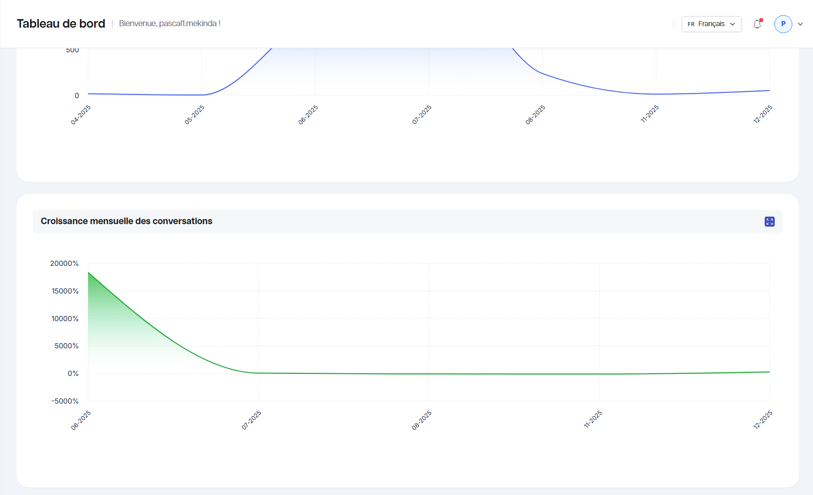
Task: Click the 04-2025 label on the blue chart
Action: tap(81, 115)
